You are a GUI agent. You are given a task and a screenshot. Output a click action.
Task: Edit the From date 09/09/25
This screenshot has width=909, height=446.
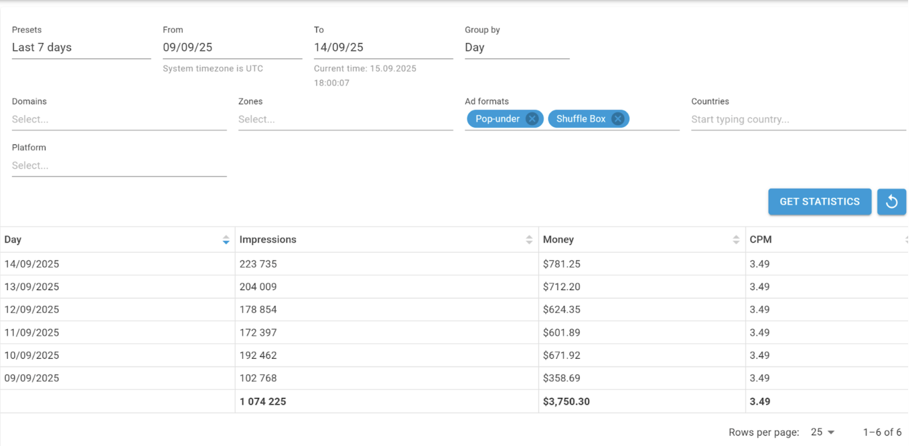click(232, 48)
